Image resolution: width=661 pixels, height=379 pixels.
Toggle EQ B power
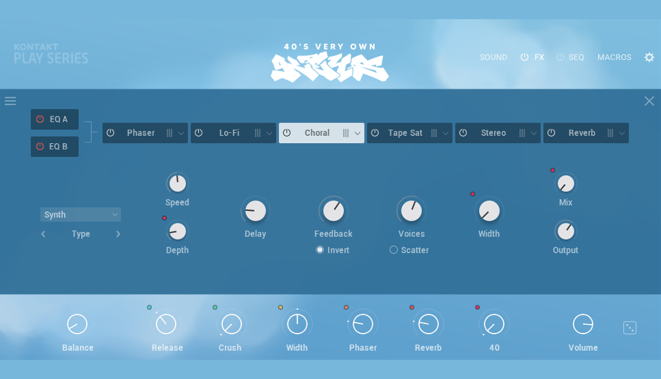40,147
